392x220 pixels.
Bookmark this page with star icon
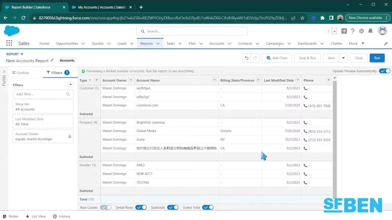302,18
